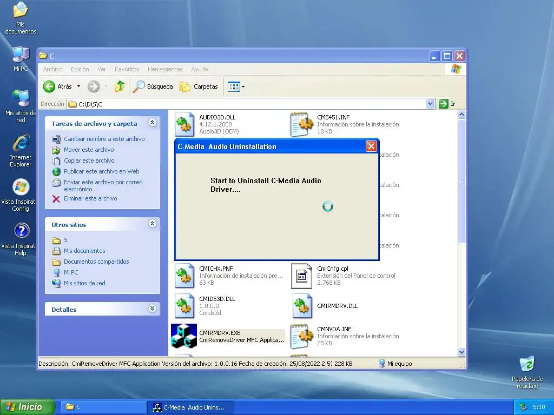Expand the Dirección address bar dropdown

click(x=430, y=104)
